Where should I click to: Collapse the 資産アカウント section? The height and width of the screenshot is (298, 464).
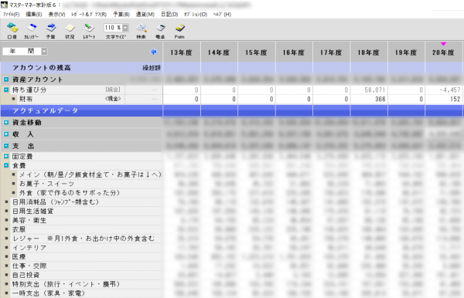tap(6, 80)
